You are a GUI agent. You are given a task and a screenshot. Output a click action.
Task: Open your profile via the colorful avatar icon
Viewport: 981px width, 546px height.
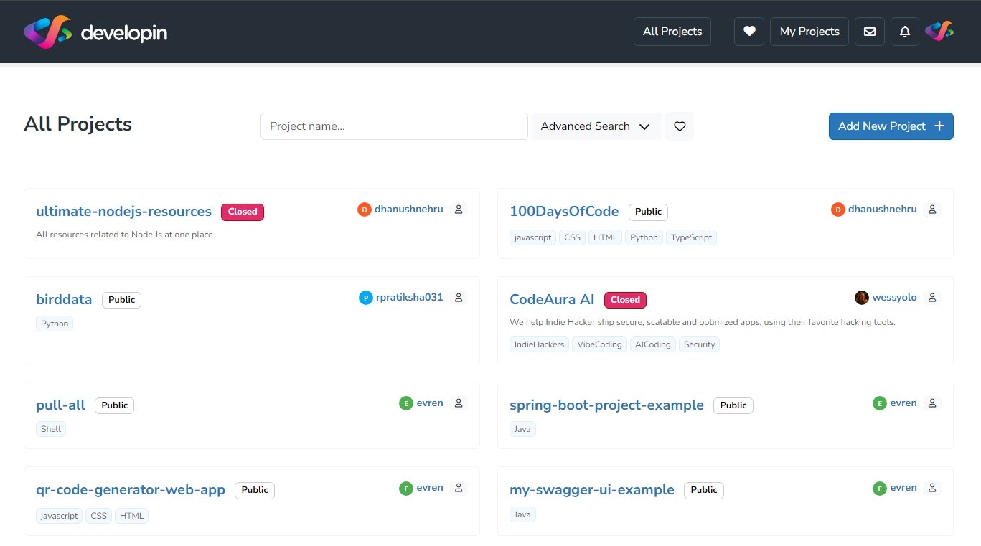939,32
